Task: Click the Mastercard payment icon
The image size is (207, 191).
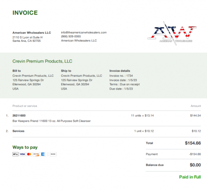Action: click(29, 154)
